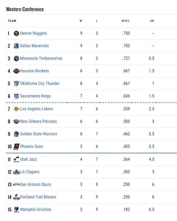Click the GB column header
Viewport: 177px width, 221px height.
click(x=152, y=21)
